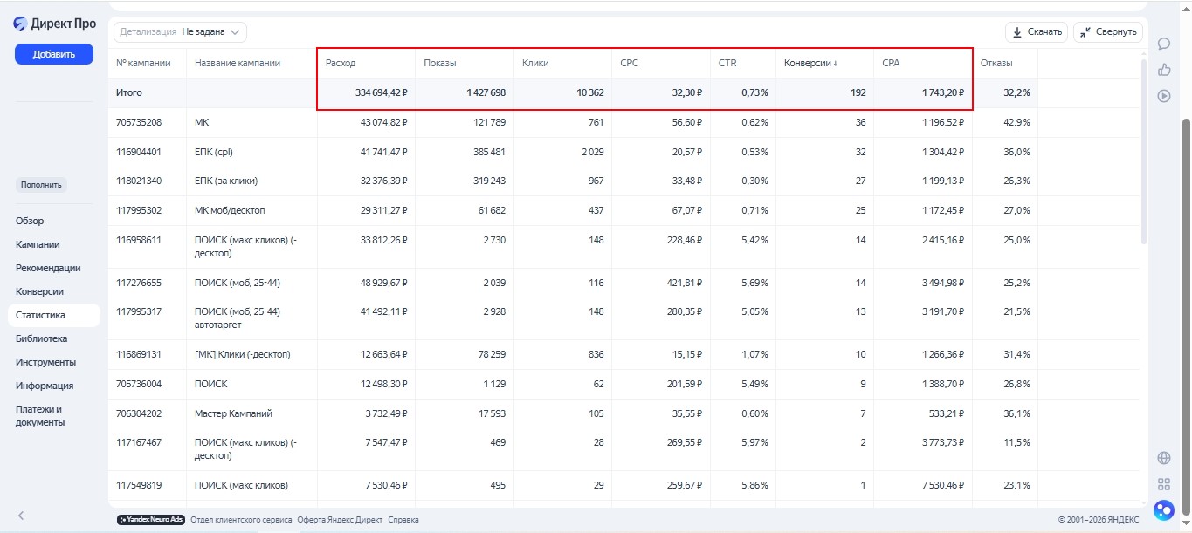Screen dimensions: 1192x533
Task: Open the Справка link in the footer
Action: pyautogui.click(x=403, y=520)
